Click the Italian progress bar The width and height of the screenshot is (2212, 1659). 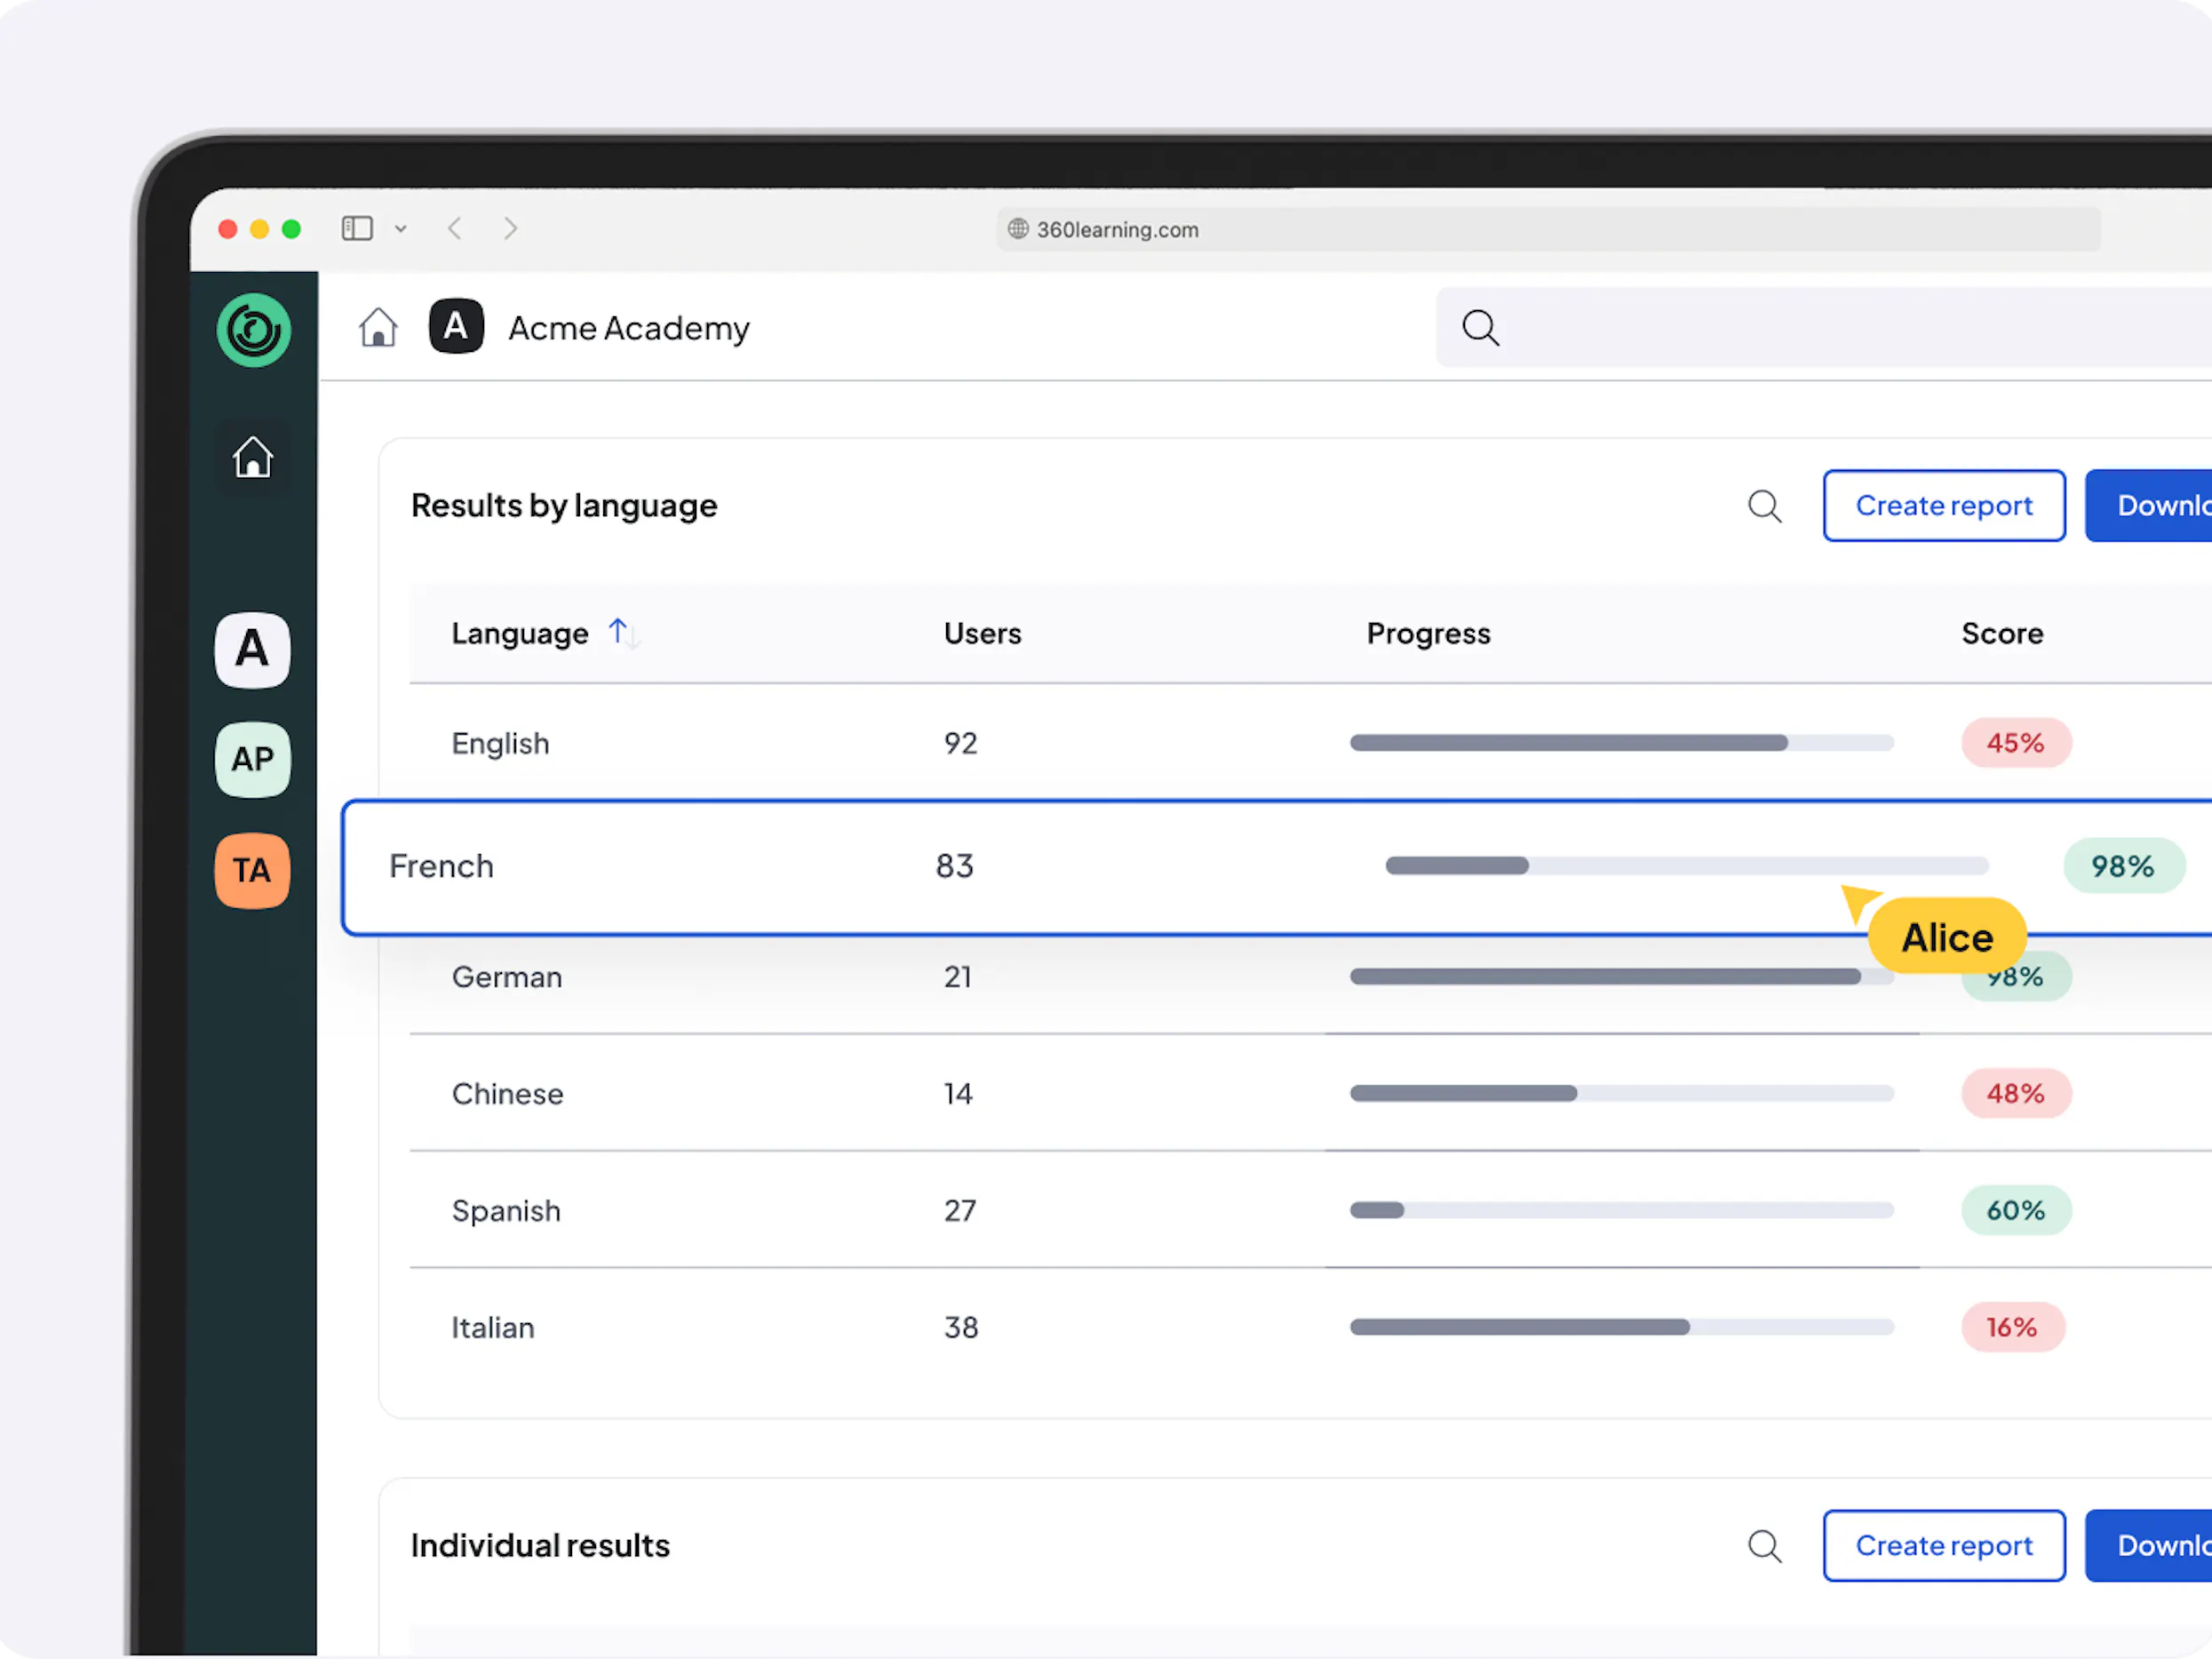tap(1621, 1327)
